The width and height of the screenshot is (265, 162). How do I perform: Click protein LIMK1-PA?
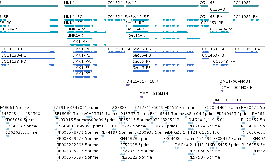pos(84,65)
